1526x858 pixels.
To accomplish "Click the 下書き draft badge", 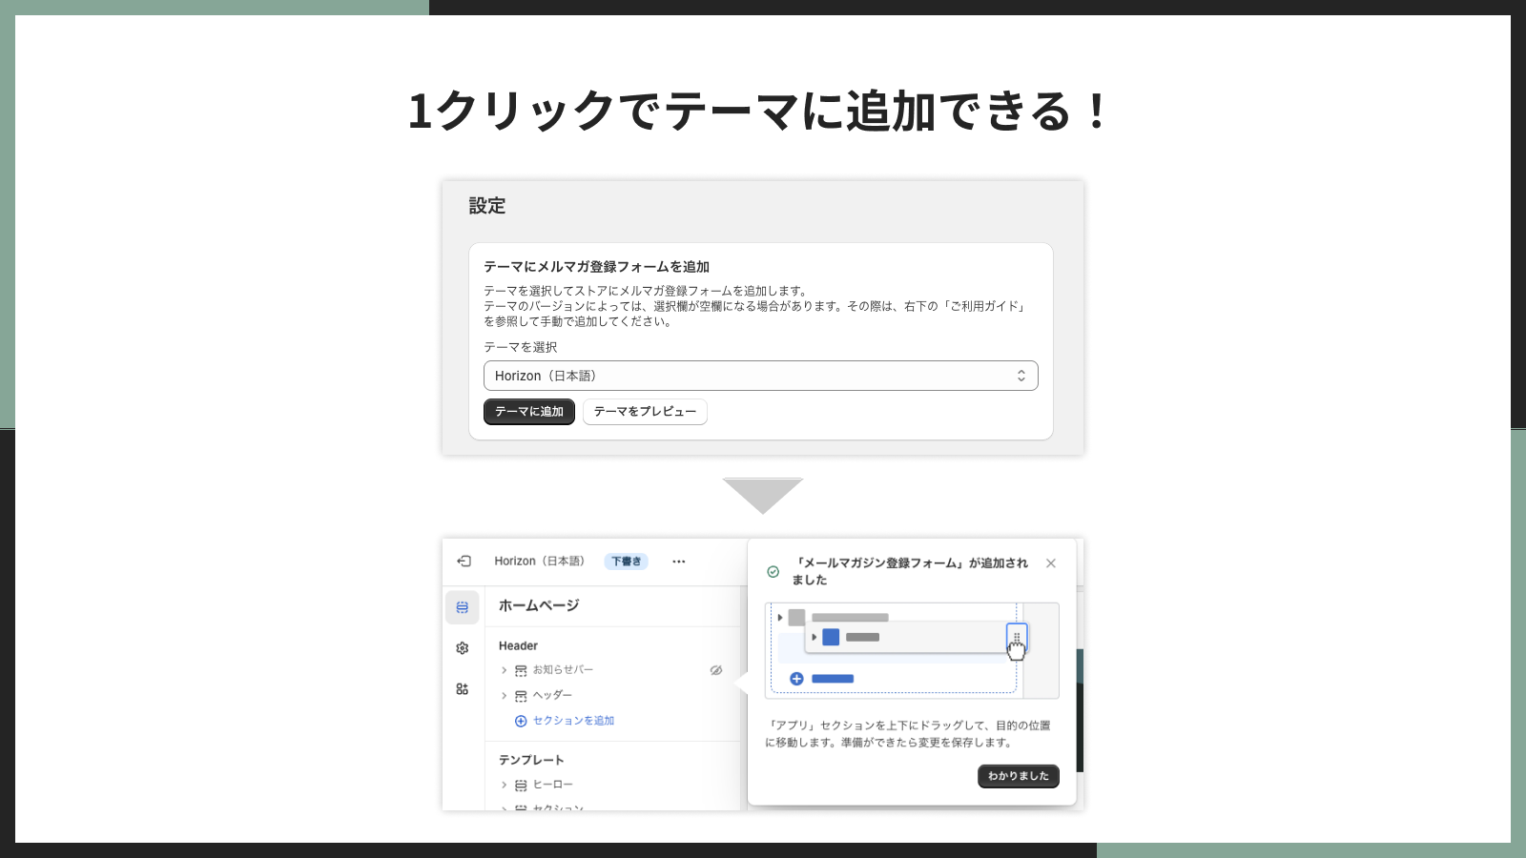I will (x=627, y=561).
